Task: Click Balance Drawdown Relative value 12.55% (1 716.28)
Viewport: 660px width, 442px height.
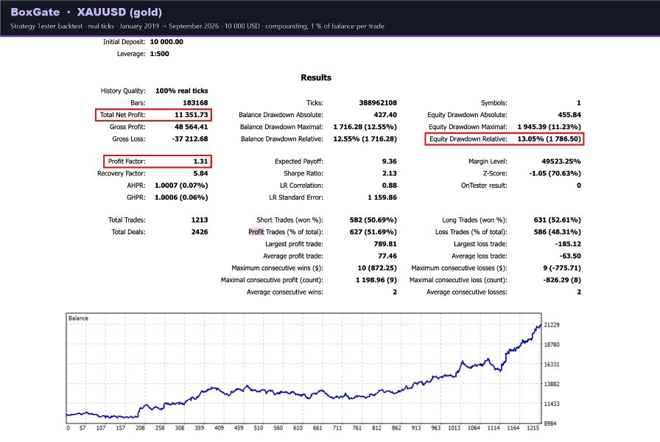Action: click(x=365, y=139)
